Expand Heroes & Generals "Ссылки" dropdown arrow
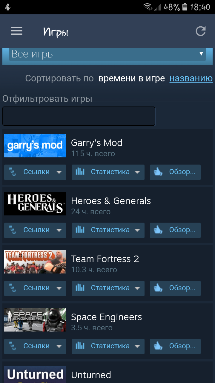Viewport: 215px width, 383px height. [x=59, y=230]
